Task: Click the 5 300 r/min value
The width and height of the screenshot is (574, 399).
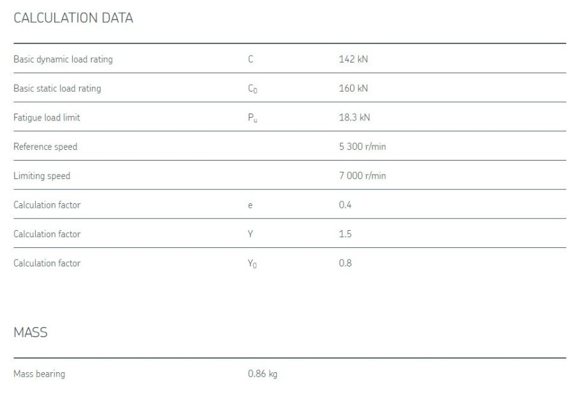Action: 362,147
